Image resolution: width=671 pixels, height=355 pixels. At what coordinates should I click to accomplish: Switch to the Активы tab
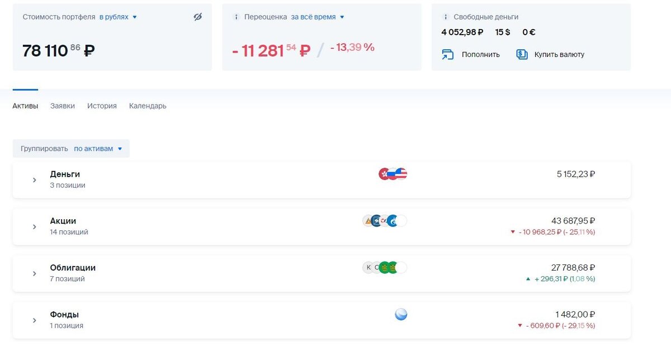click(x=25, y=106)
